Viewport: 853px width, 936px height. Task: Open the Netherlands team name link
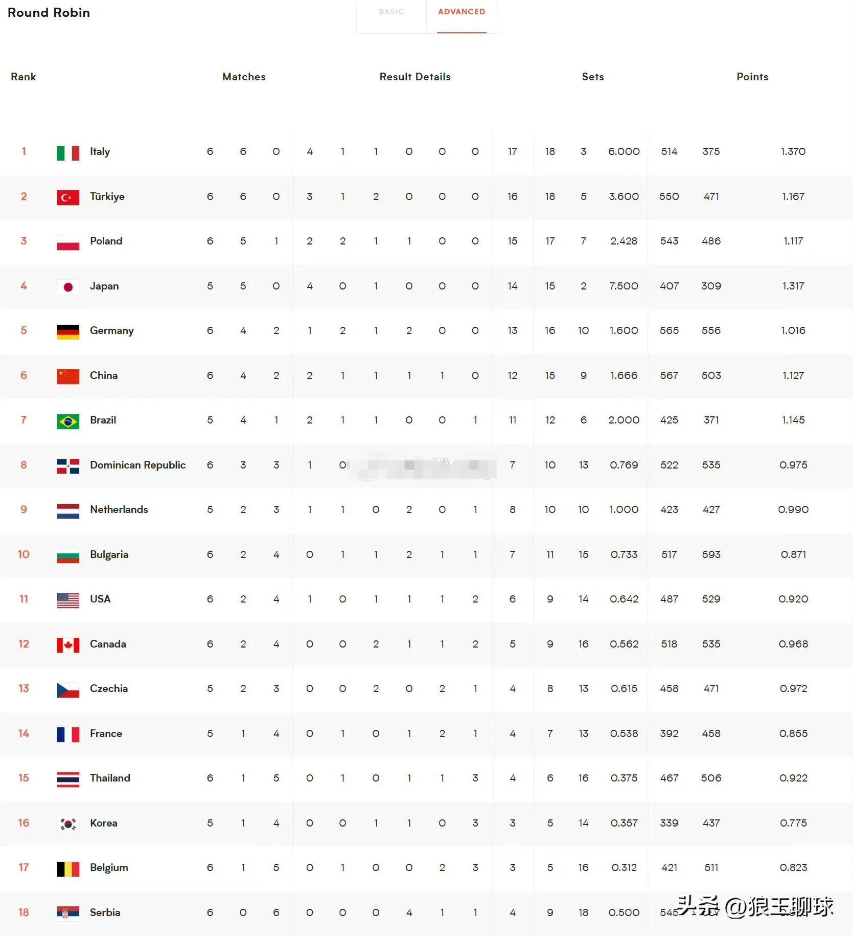119,509
